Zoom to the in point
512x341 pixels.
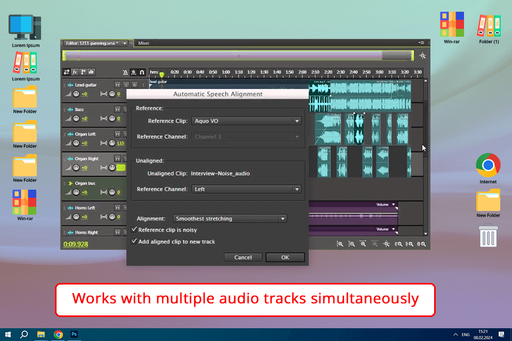tap(398, 244)
